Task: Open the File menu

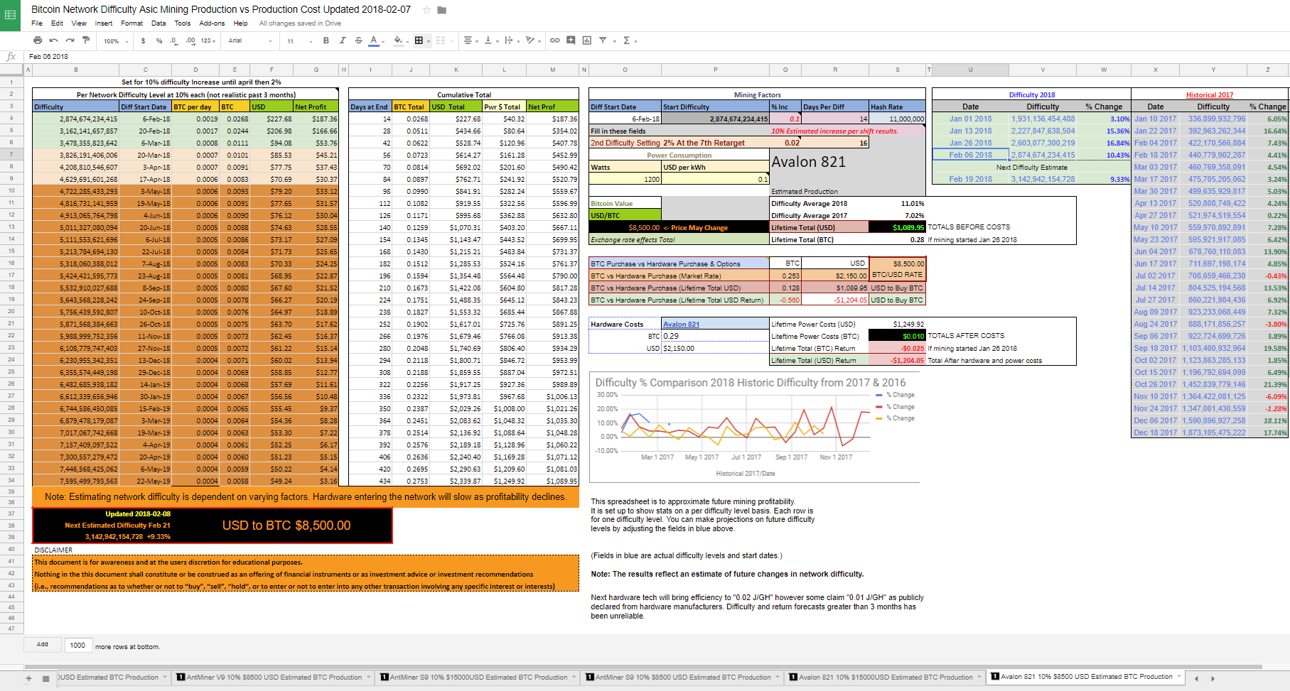Action: point(37,23)
